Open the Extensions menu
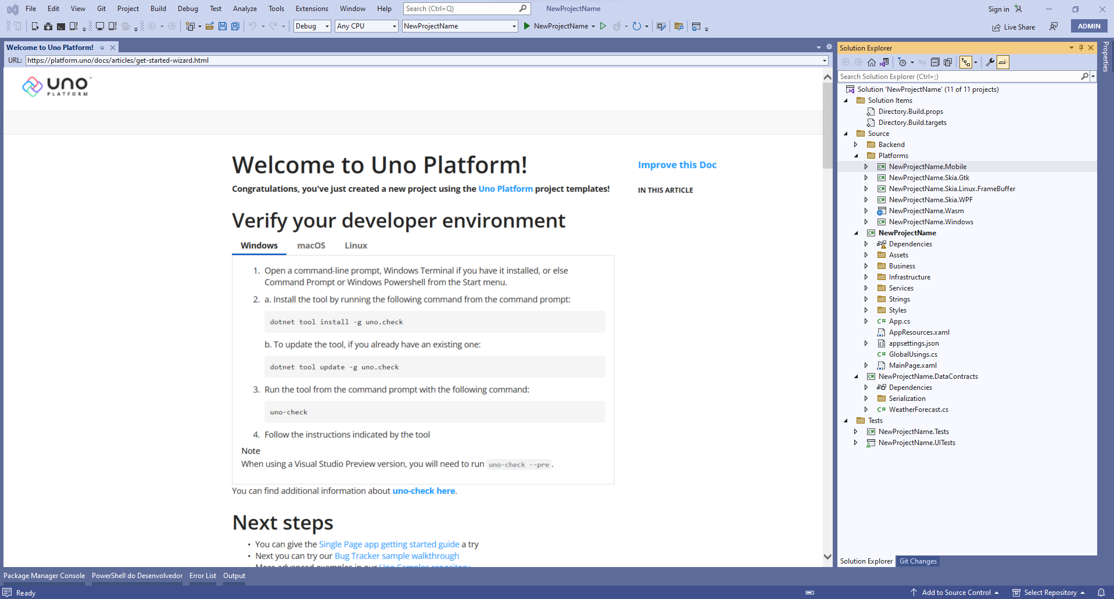Viewport: 1114px width, 599px height. pos(311,8)
